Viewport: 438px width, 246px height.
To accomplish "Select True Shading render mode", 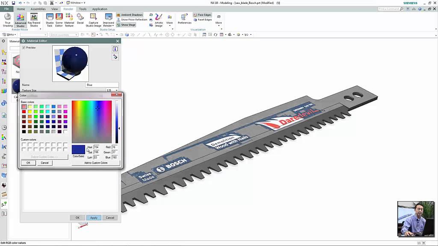I will [x=8, y=20].
